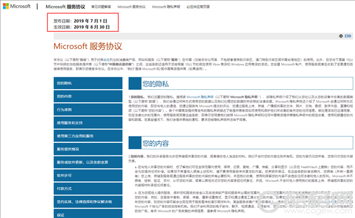Select the 软件许可 sidebar section
This screenshot has width=355, height=218.
pyautogui.click(x=88, y=175)
